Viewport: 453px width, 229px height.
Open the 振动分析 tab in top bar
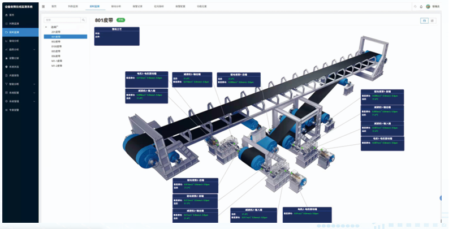click(116, 6)
